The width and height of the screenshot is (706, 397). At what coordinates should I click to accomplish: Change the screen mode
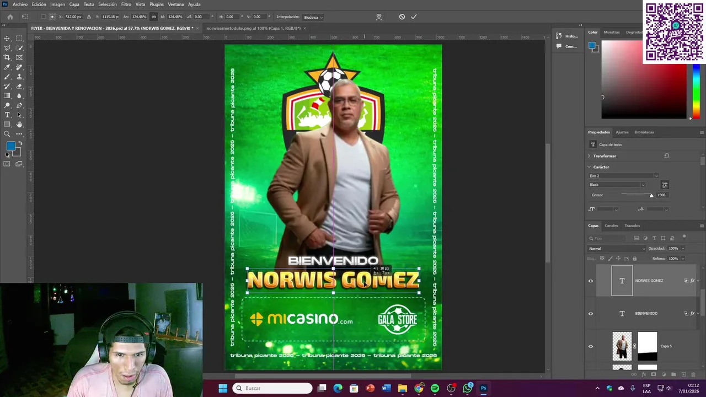click(x=19, y=164)
